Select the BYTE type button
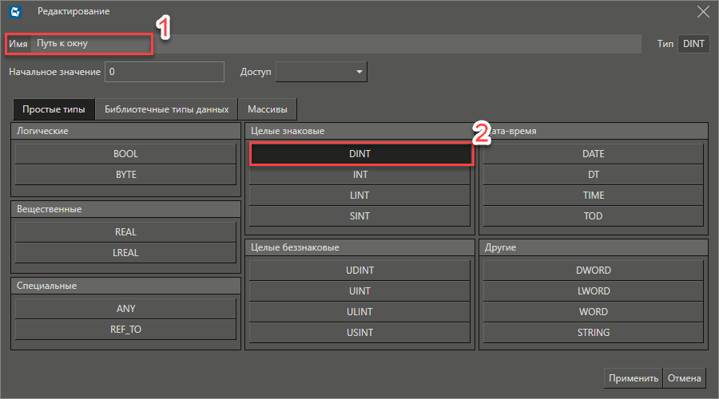719x399 pixels. point(125,175)
